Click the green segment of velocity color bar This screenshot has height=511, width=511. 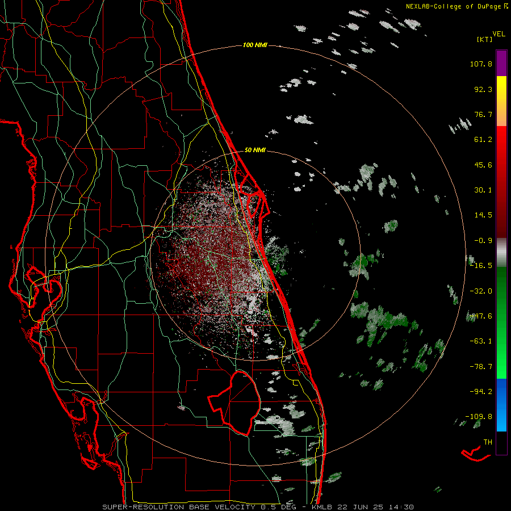click(501, 322)
